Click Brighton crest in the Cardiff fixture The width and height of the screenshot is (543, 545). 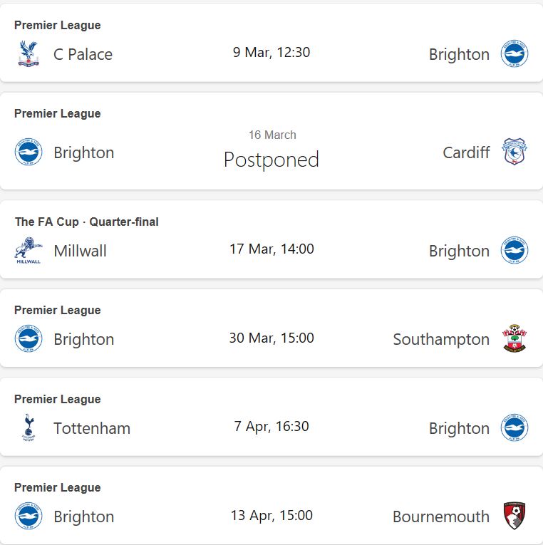click(x=29, y=152)
